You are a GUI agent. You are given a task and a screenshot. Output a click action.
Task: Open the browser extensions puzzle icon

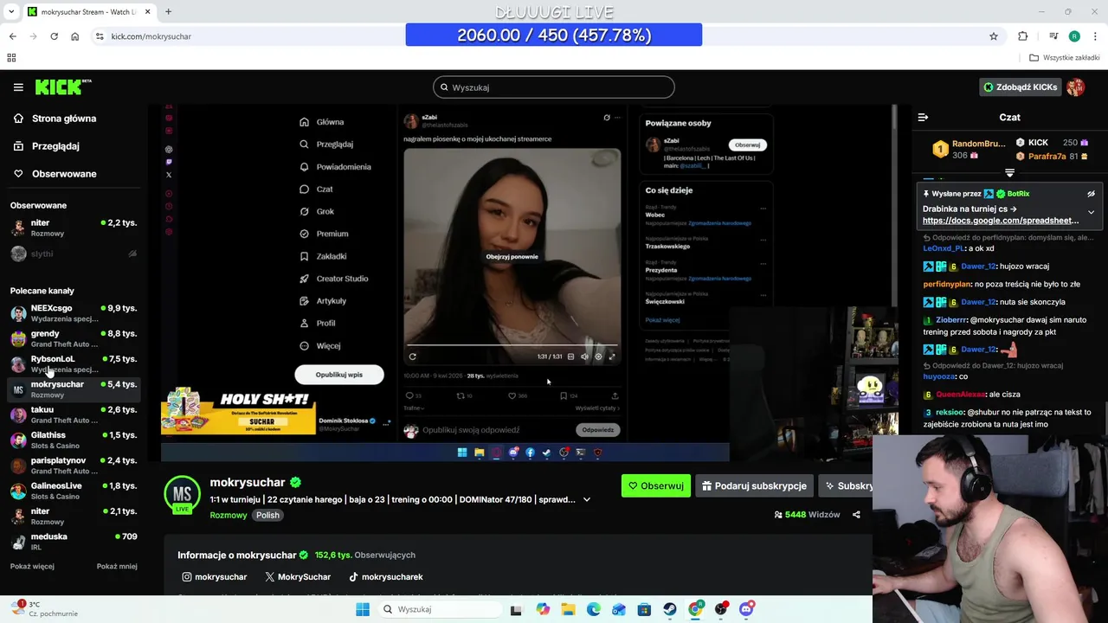coord(1023,36)
